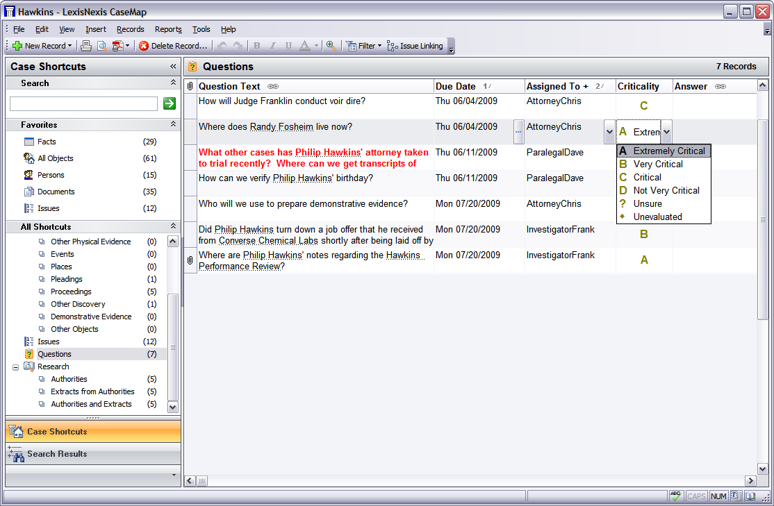This screenshot has height=506, width=774.
Task: Collapse the All Shortcuts section
Action: [x=173, y=226]
